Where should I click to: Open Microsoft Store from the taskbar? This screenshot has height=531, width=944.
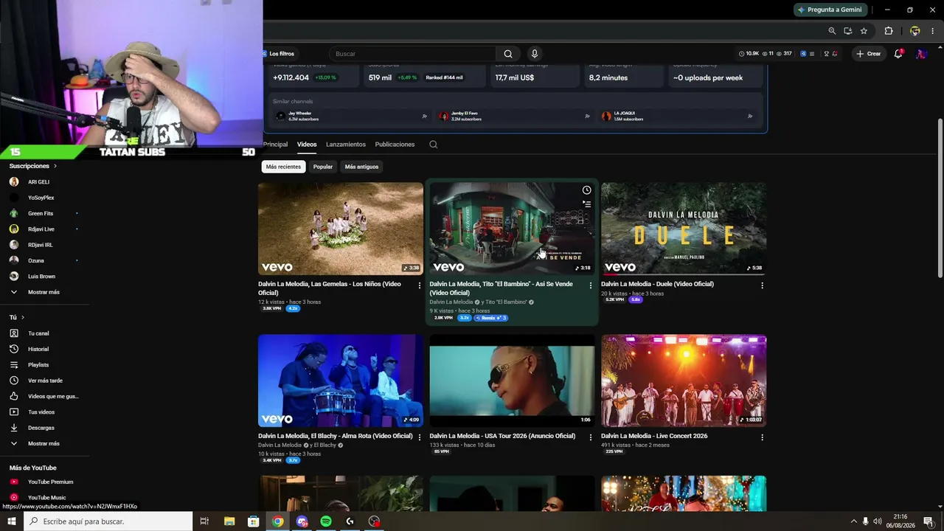pos(254,521)
